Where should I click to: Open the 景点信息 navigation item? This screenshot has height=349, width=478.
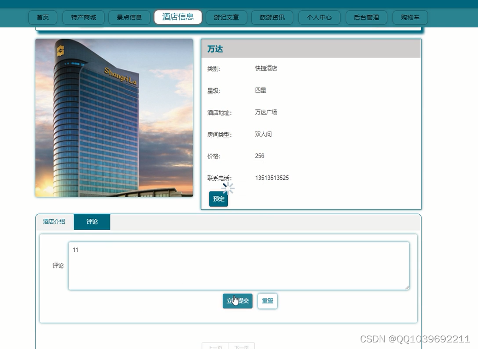(x=129, y=17)
